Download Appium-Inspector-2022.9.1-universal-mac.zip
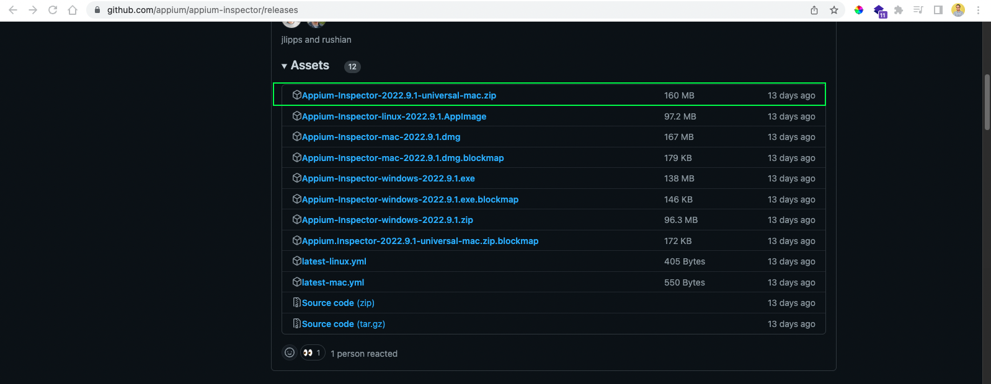Screen dimensions: 991x384 click(x=399, y=95)
